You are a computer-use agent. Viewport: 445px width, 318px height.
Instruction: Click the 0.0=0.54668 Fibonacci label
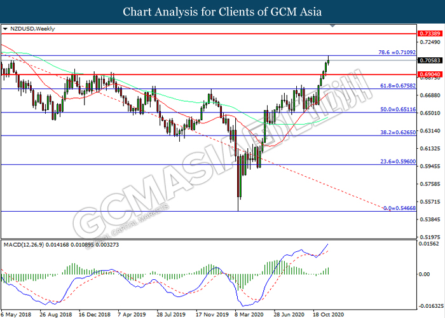pos(400,209)
